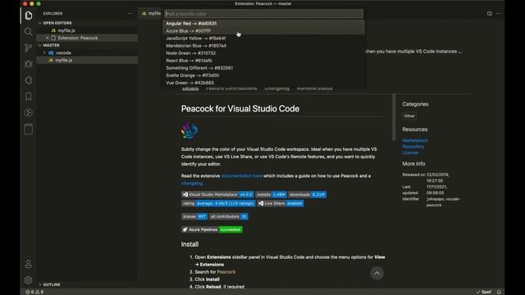
Task: Choose Mandalorian Blue from color list
Action: pyautogui.click(x=263, y=46)
